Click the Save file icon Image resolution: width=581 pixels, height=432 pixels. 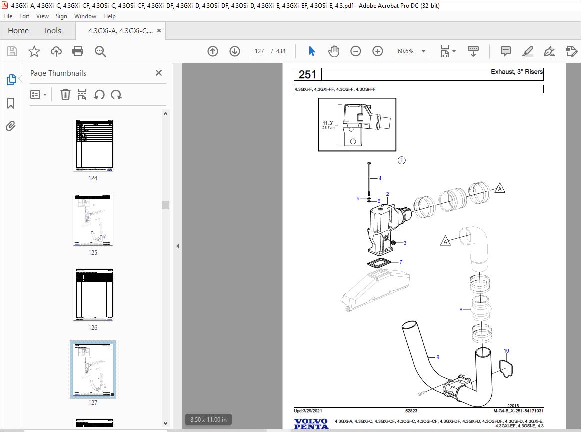[x=12, y=51]
